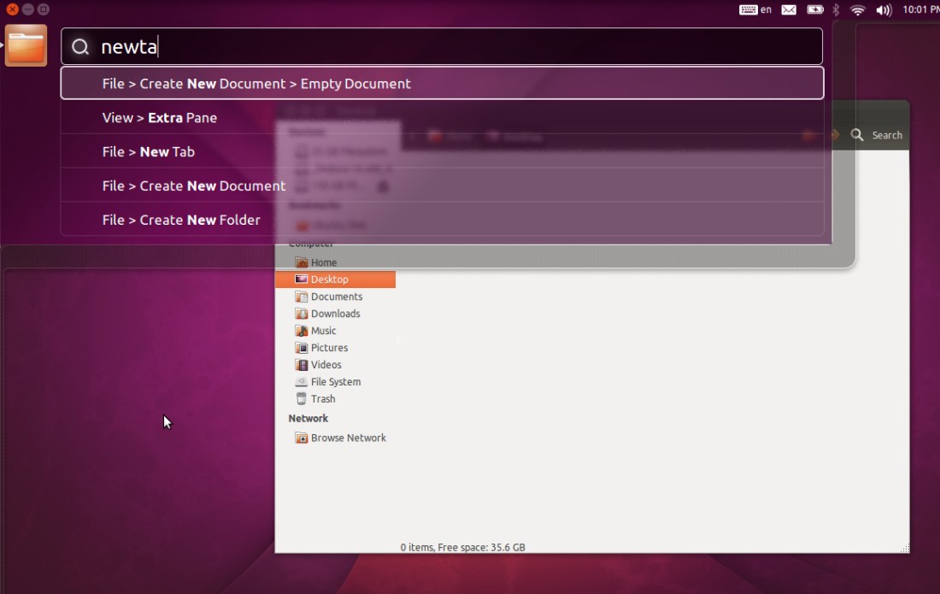The height and width of the screenshot is (594, 940).
Task: Click the clock showing 10:01 PM
Action: tap(919, 9)
